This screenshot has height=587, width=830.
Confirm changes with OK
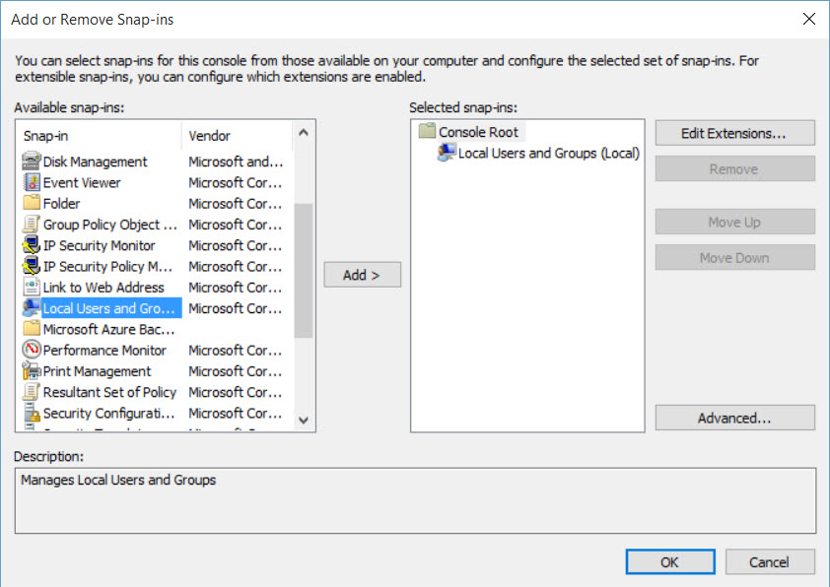tap(670, 561)
